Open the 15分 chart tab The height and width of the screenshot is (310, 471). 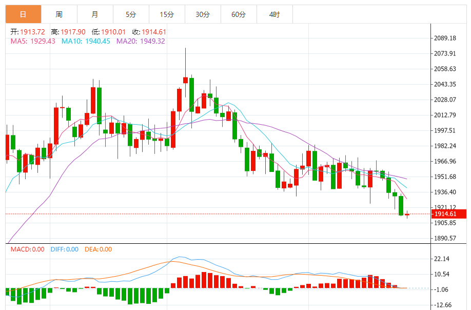pyautogui.click(x=167, y=14)
